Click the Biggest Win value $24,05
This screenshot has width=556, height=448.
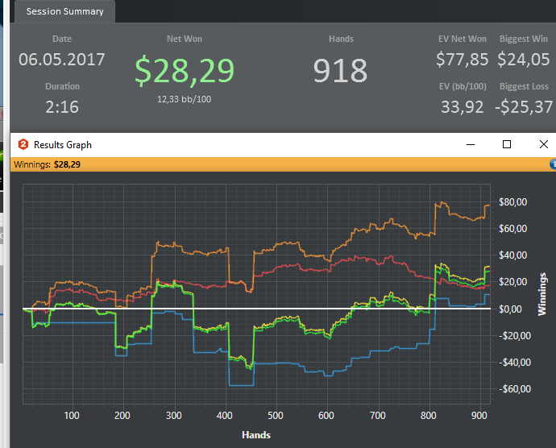pos(524,60)
